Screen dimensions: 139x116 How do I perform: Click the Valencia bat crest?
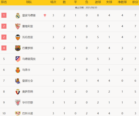[18, 37]
